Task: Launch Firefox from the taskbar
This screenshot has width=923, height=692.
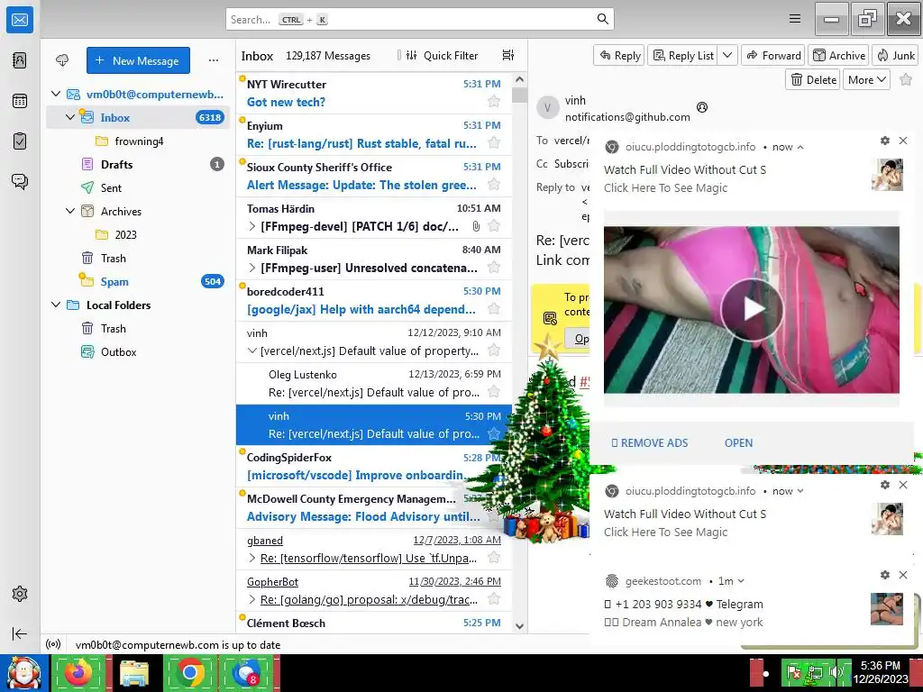Action: [78, 673]
